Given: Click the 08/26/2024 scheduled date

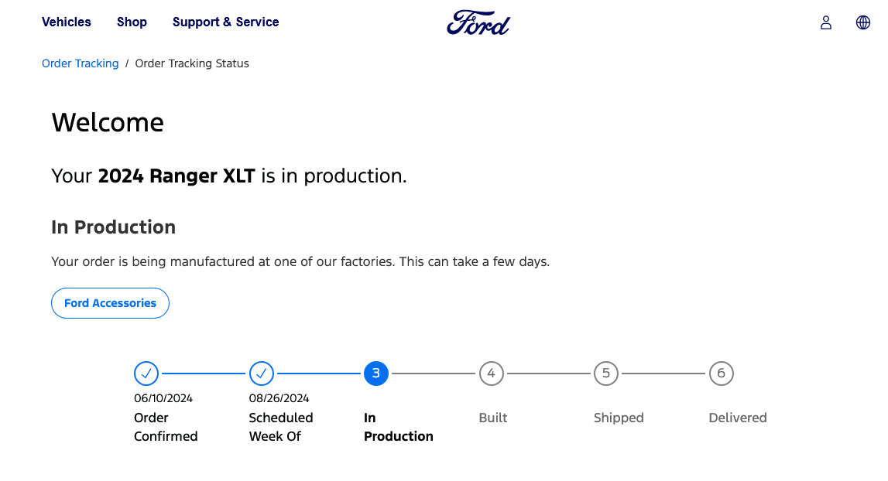Looking at the screenshot, I should pyautogui.click(x=279, y=398).
